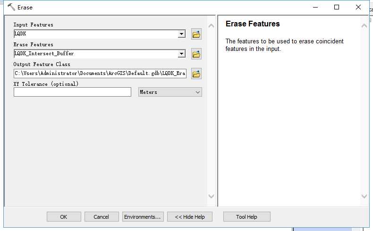Open Tool Help
Image resolution: width=373 pixels, height=231 pixels.
(246, 217)
